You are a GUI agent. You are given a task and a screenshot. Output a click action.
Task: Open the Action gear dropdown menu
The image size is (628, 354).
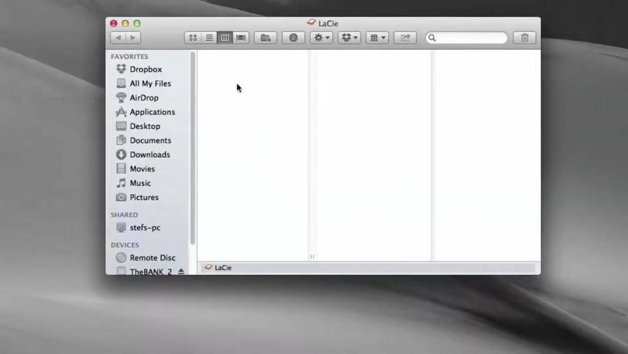tap(321, 38)
